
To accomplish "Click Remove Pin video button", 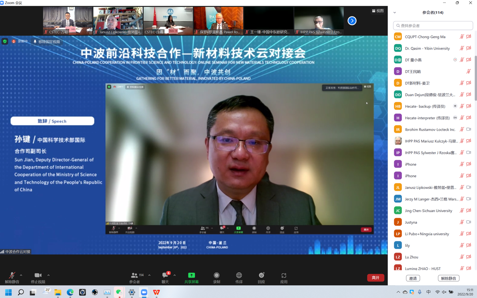I will (46, 42).
